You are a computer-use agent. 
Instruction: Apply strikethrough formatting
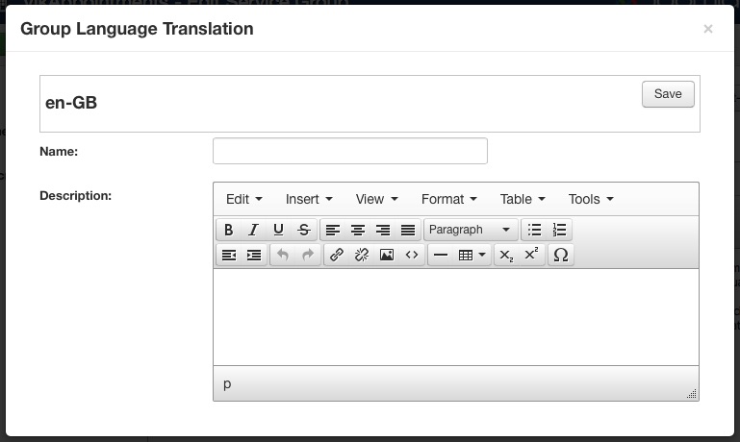click(304, 230)
